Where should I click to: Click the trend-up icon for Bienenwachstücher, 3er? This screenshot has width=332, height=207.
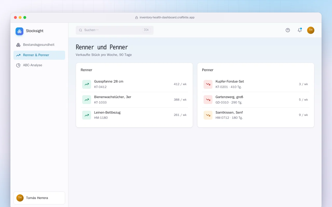[x=87, y=100]
